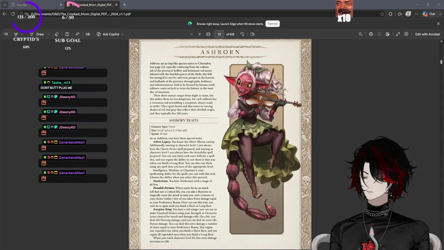Open the Favorites list

pyautogui.click(x=400, y=14)
